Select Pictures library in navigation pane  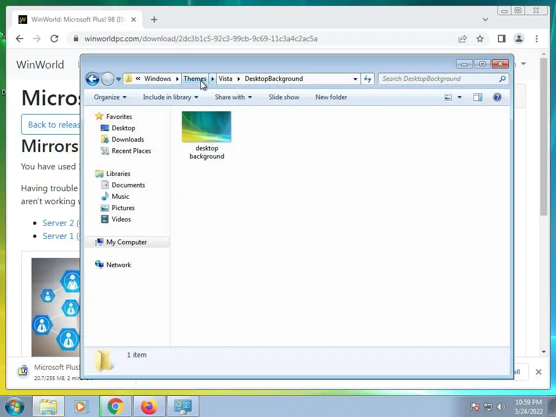pyautogui.click(x=123, y=208)
